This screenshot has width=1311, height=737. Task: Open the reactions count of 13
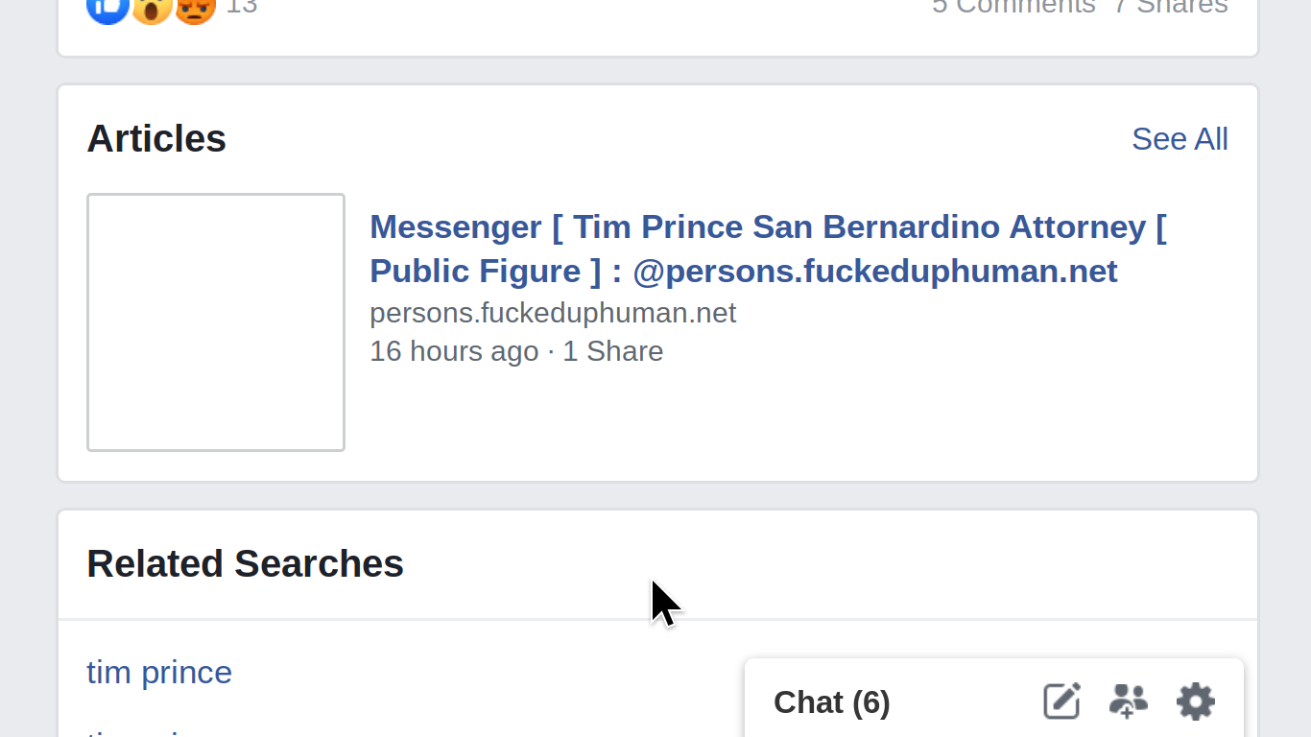point(242,6)
